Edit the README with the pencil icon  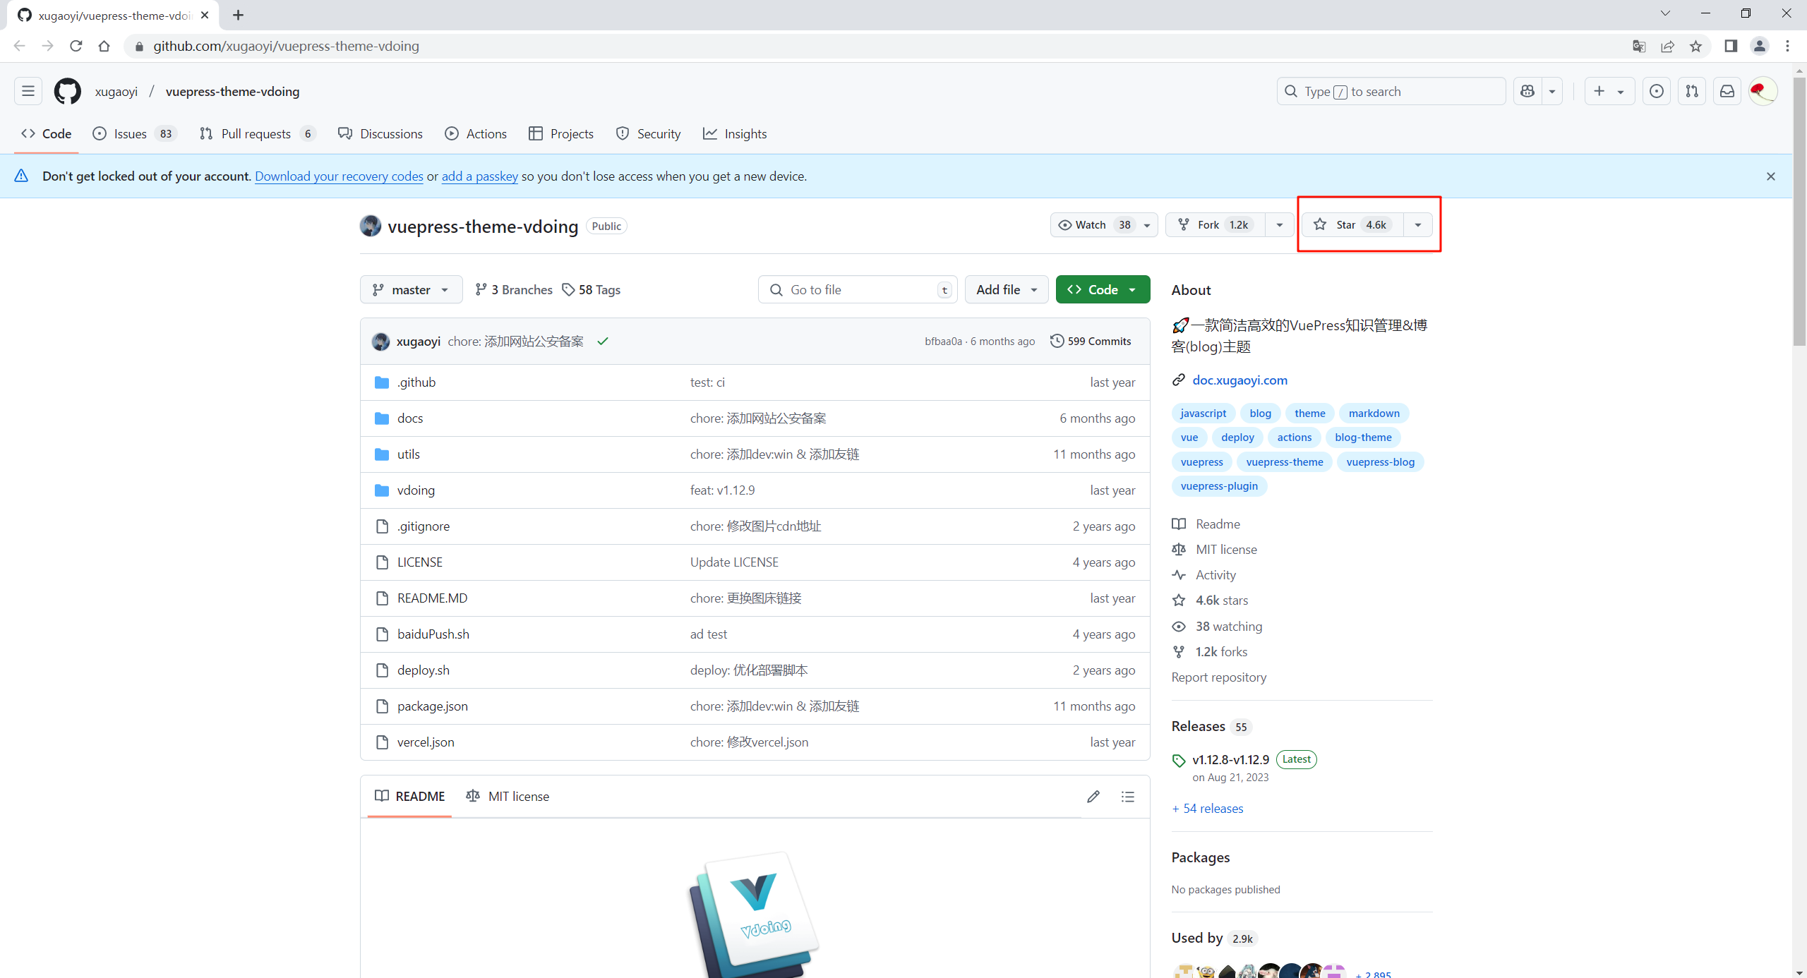(x=1093, y=796)
